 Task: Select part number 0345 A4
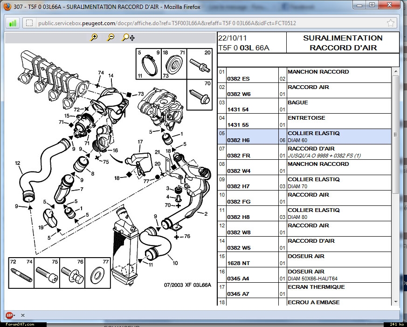238,279
